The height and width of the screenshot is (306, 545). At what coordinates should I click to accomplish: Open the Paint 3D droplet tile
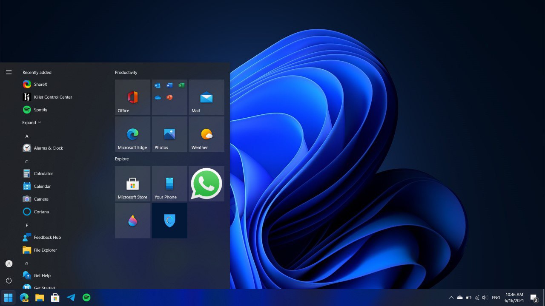pos(132,220)
